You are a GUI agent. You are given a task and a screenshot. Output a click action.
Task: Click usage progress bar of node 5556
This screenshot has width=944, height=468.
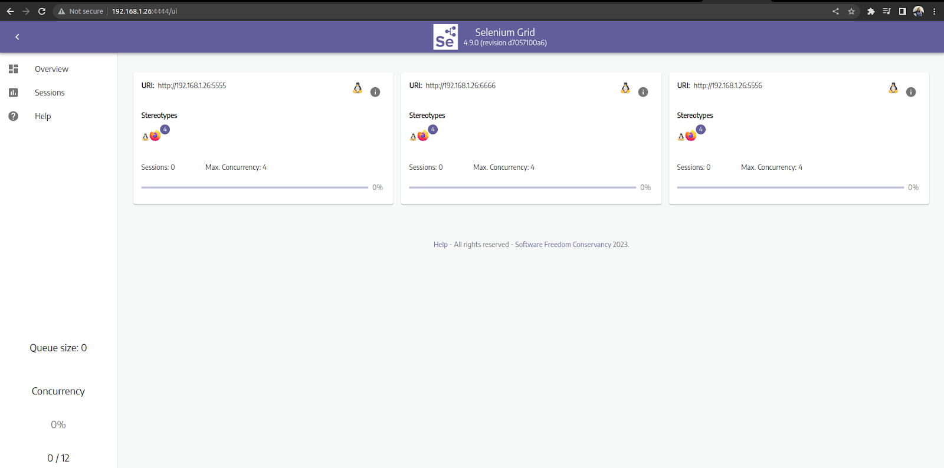point(790,187)
